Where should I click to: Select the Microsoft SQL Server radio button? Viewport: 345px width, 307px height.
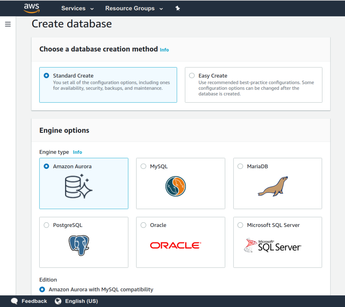tap(240, 225)
